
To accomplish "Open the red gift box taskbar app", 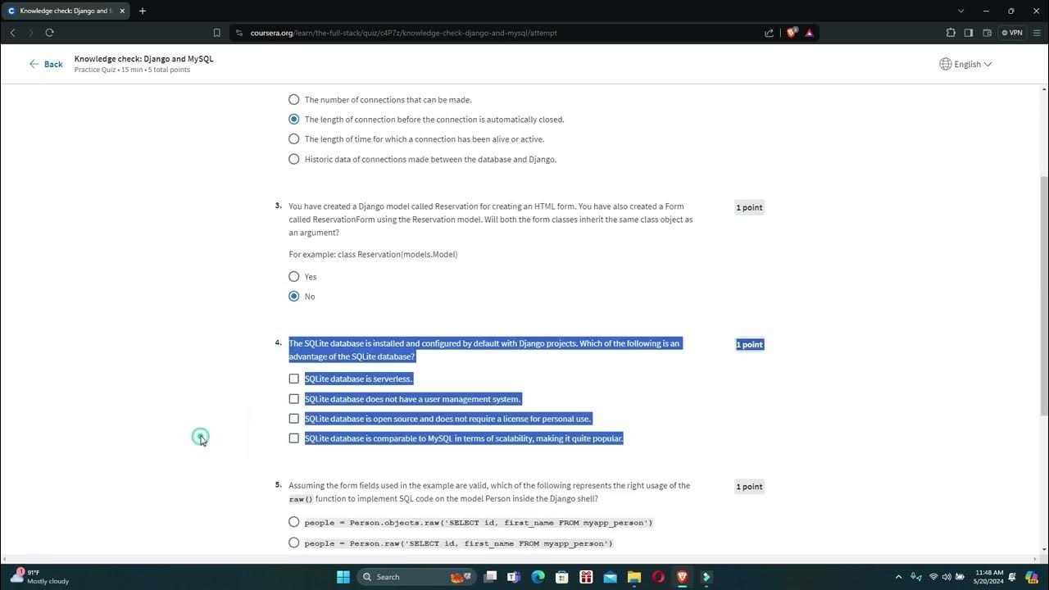I will point(586,577).
